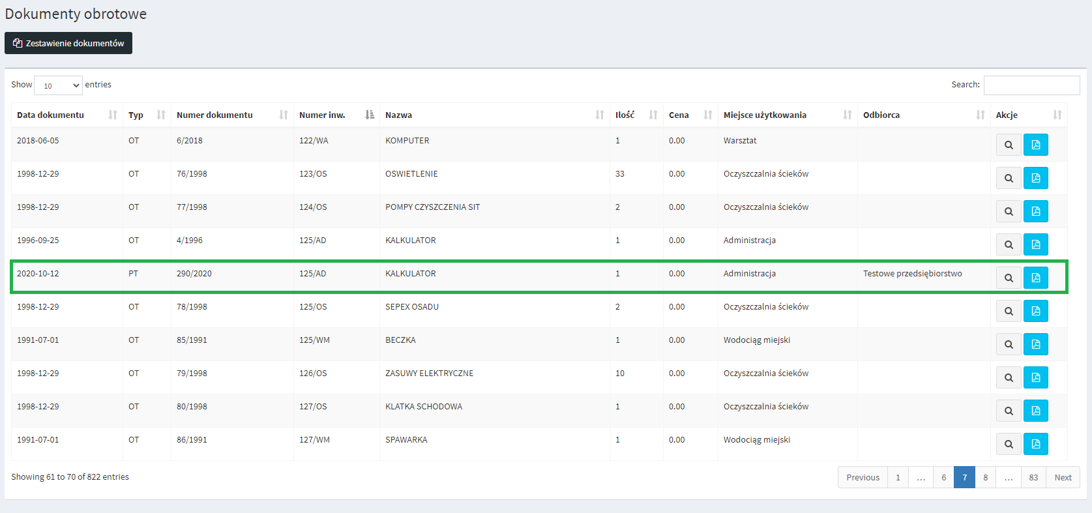
Task: Go to page 8 of results
Action: pos(985,477)
